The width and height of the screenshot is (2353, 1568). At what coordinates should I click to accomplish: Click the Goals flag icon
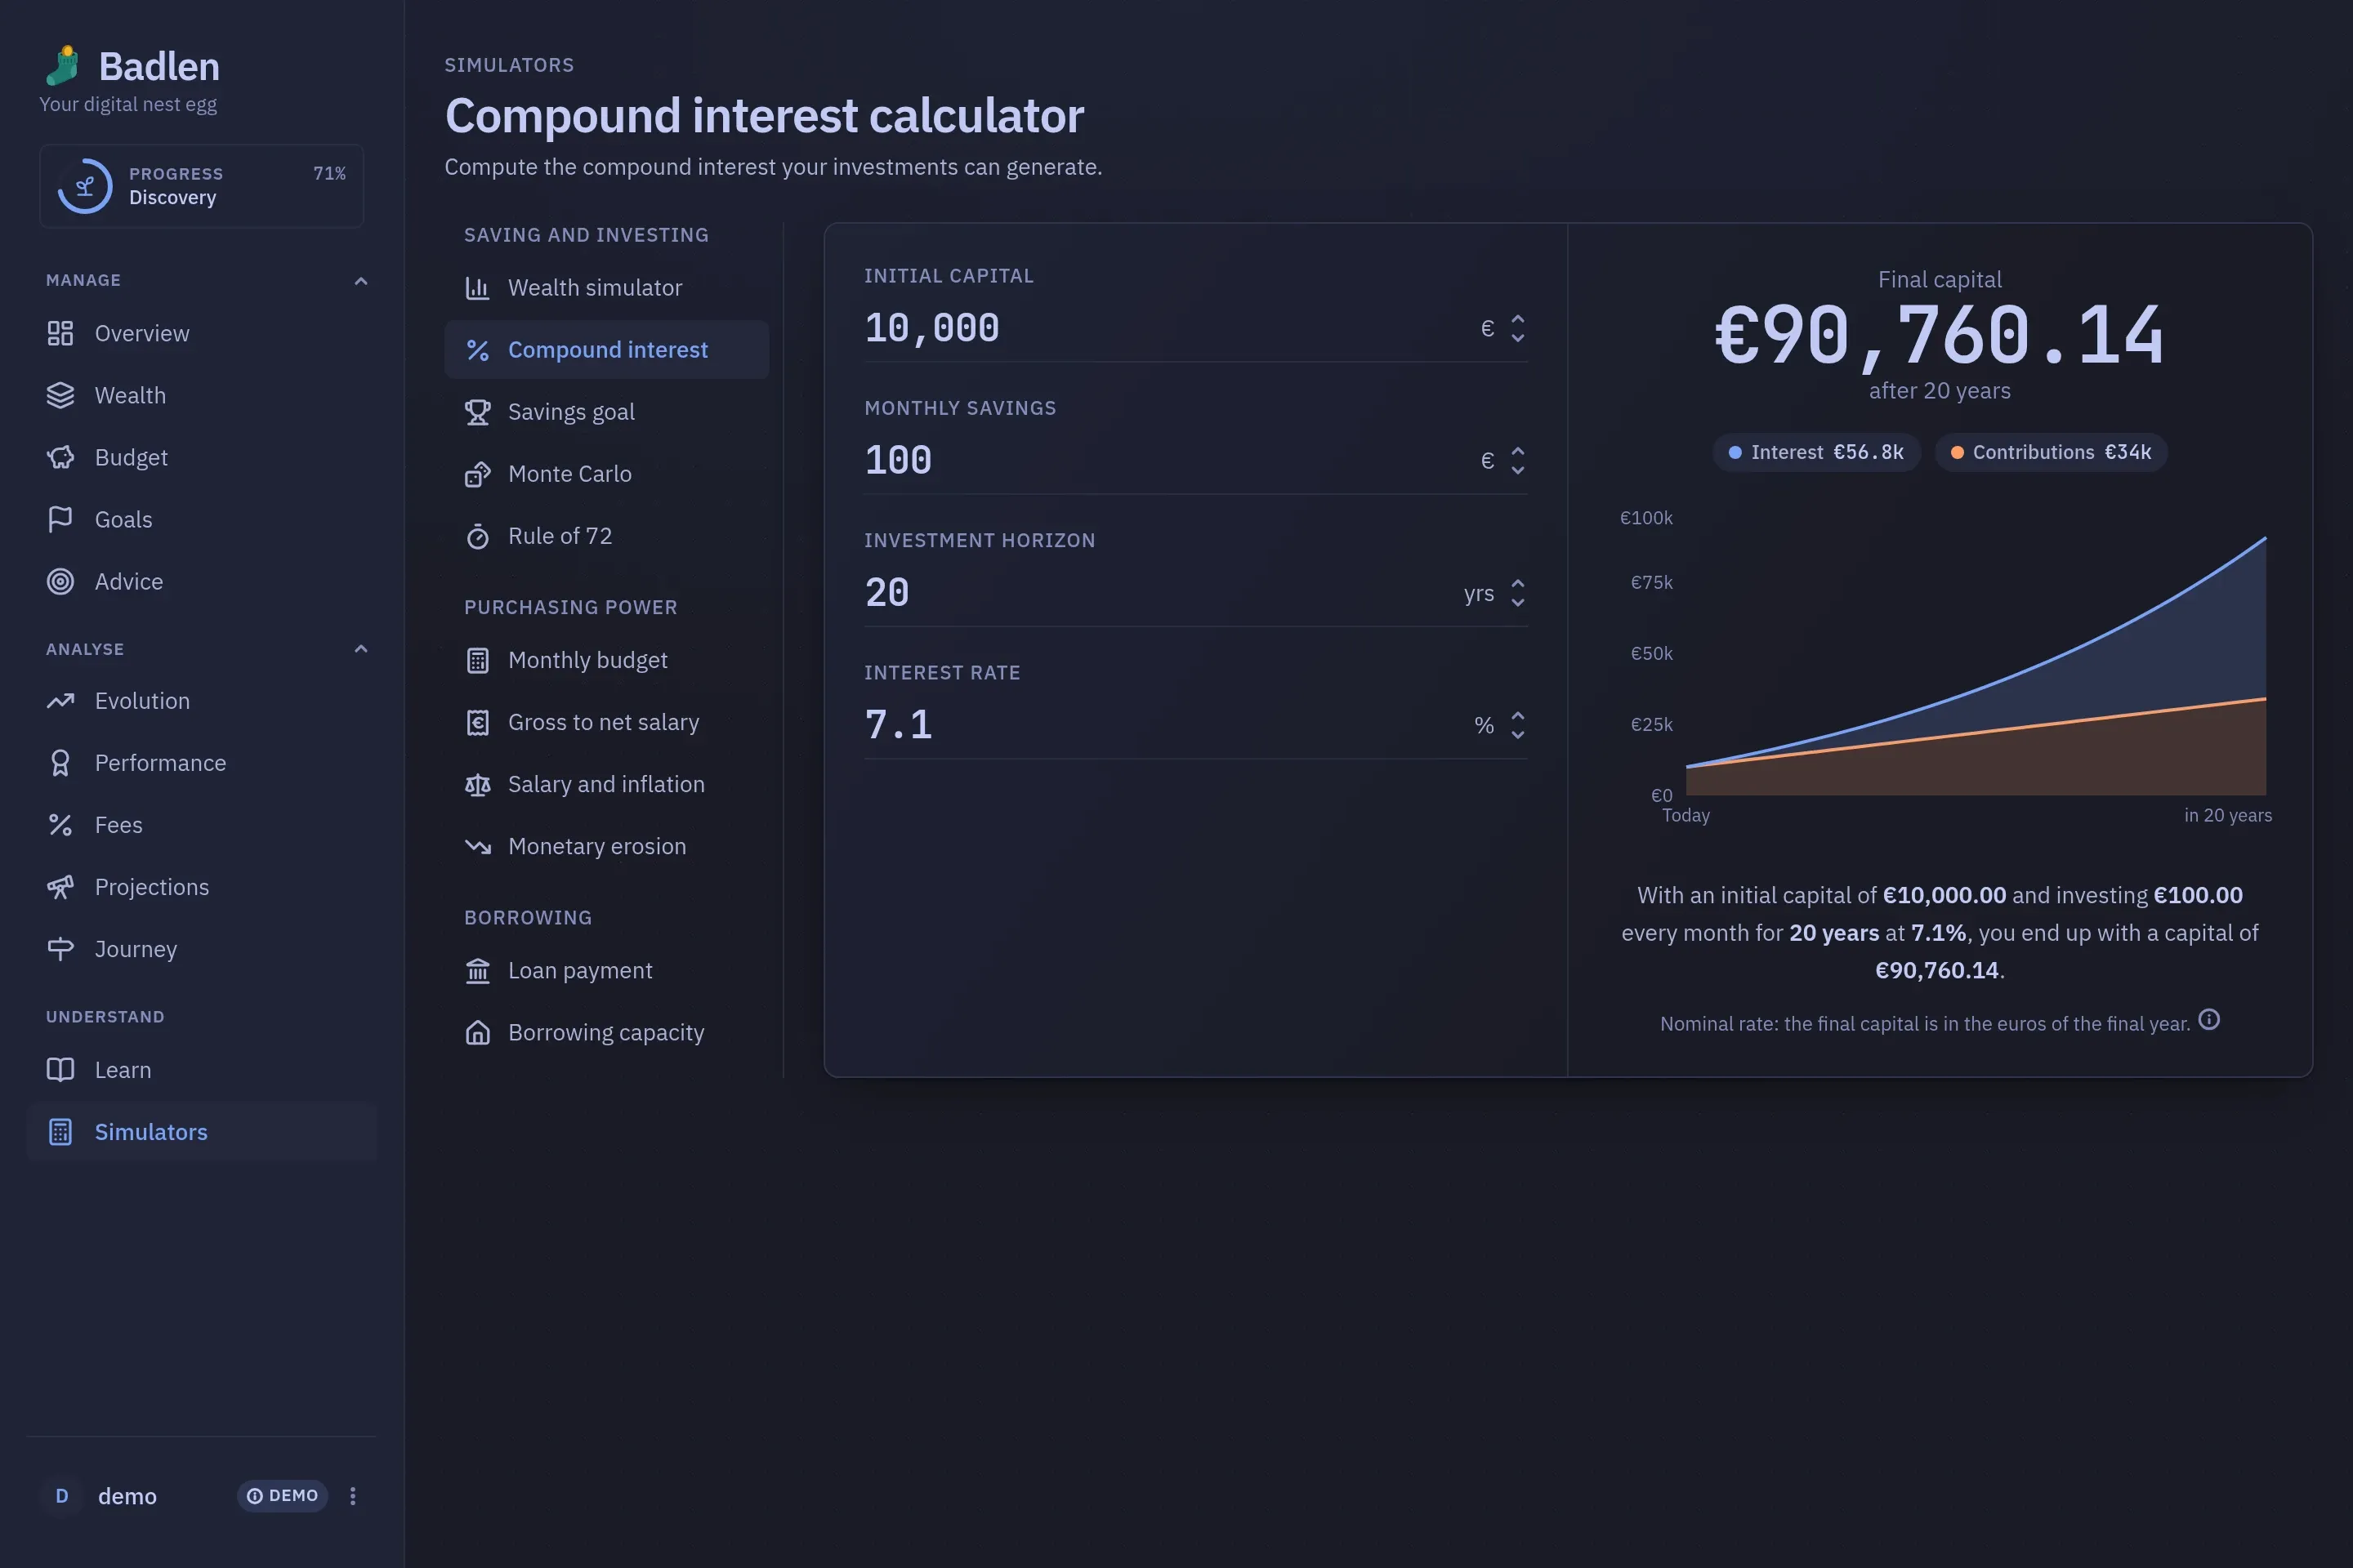60,519
